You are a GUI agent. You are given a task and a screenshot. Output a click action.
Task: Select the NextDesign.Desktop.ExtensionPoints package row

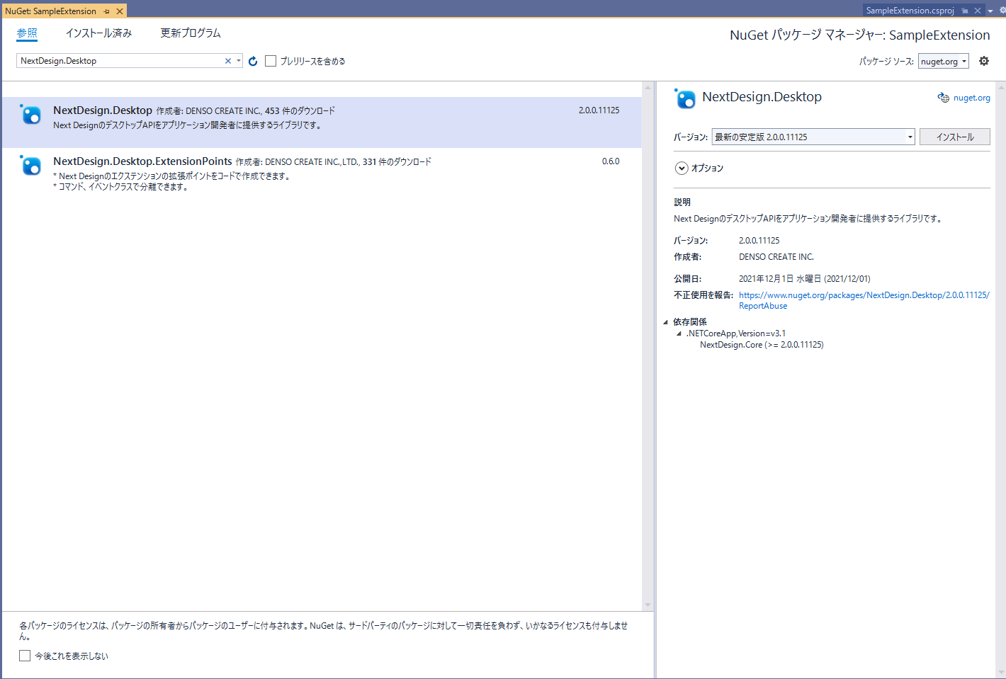(322, 173)
